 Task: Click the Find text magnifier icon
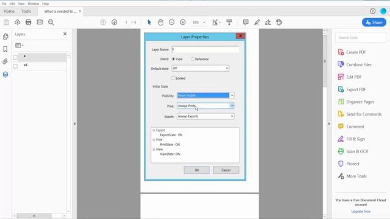(51, 23)
